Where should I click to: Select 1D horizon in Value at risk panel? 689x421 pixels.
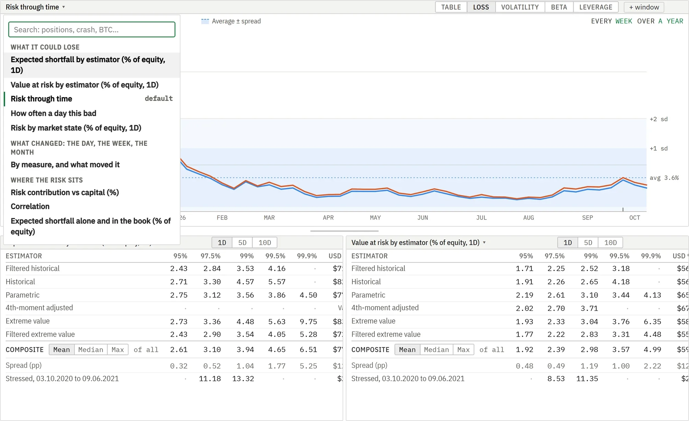(x=568, y=243)
